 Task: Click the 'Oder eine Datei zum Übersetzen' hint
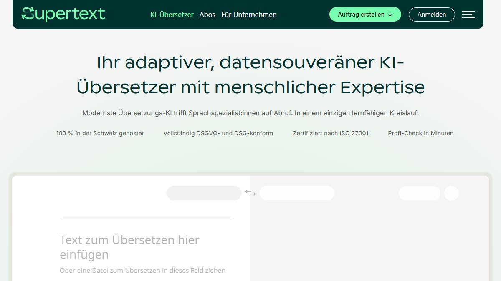pyautogui.click(x=143, y=271)
